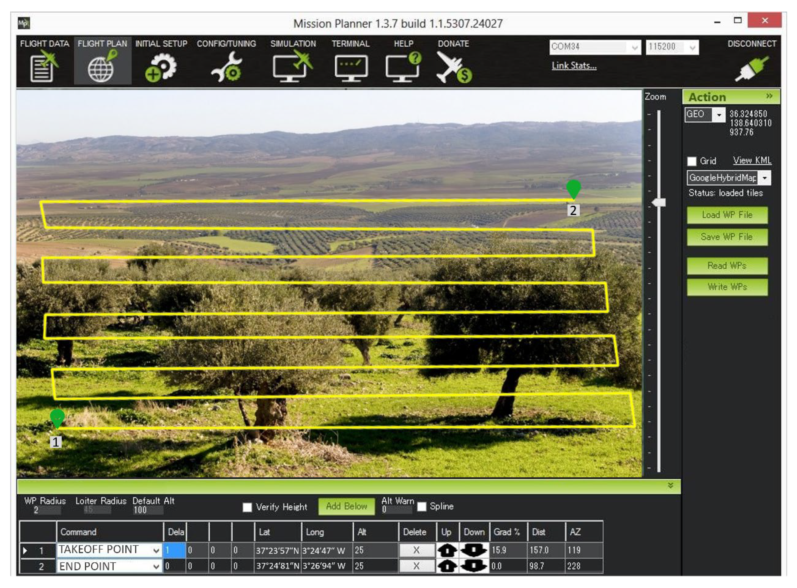Enable the Grid checkbox
This screenshot has height=588, width=797.
pyautogui.click(x=692, y=161)
